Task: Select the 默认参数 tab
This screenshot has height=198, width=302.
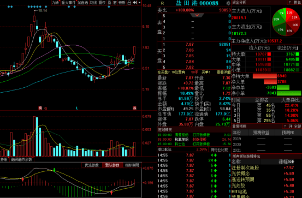Action: [x=112, y=165]
